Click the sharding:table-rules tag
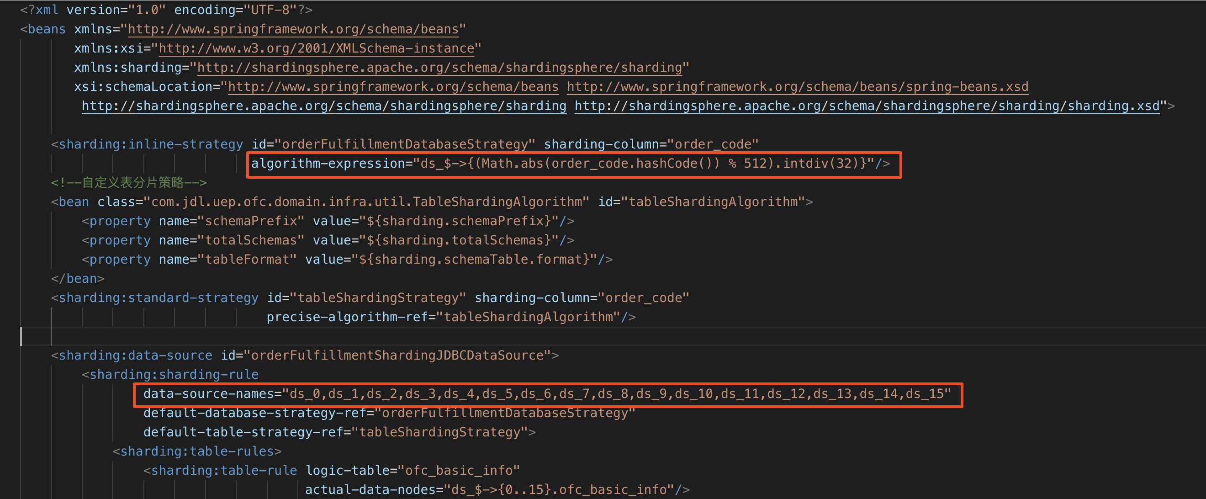This screenshot has height=499, width=1206. pos(196,451)
